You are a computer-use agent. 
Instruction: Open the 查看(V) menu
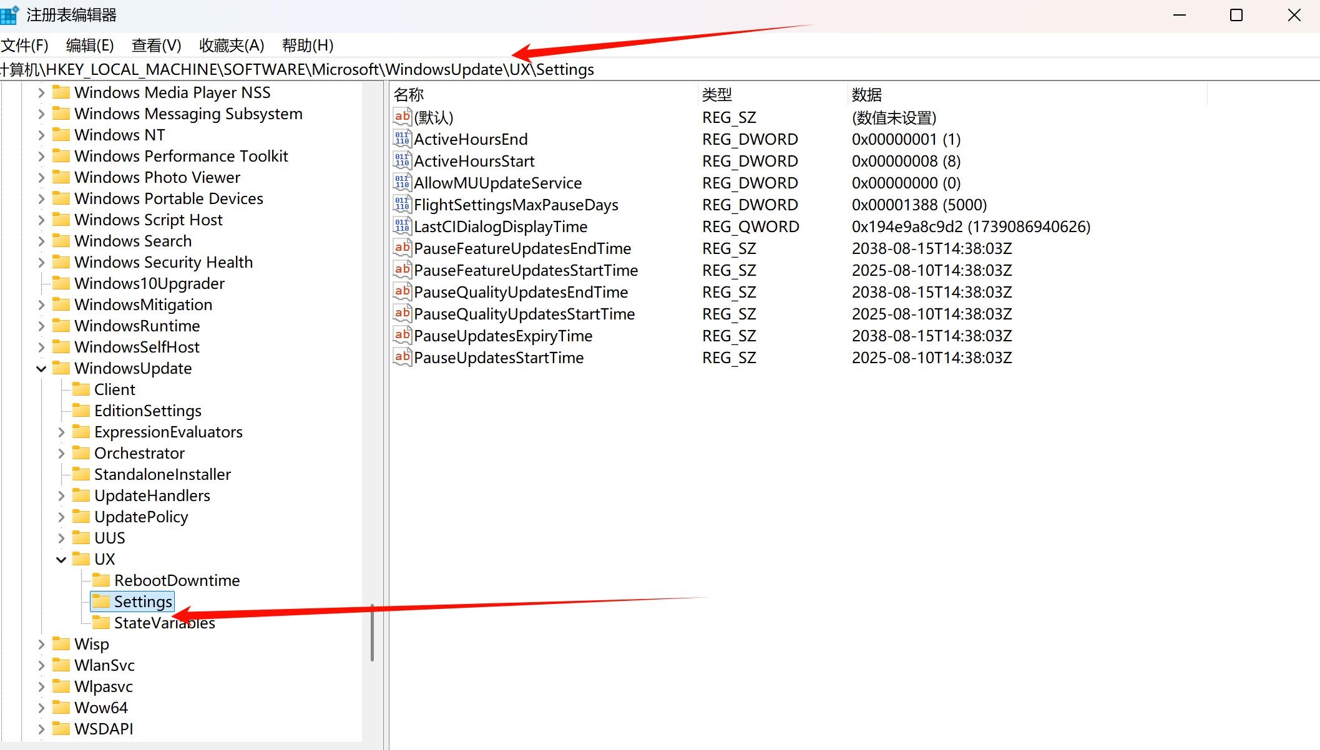[156, 46]
